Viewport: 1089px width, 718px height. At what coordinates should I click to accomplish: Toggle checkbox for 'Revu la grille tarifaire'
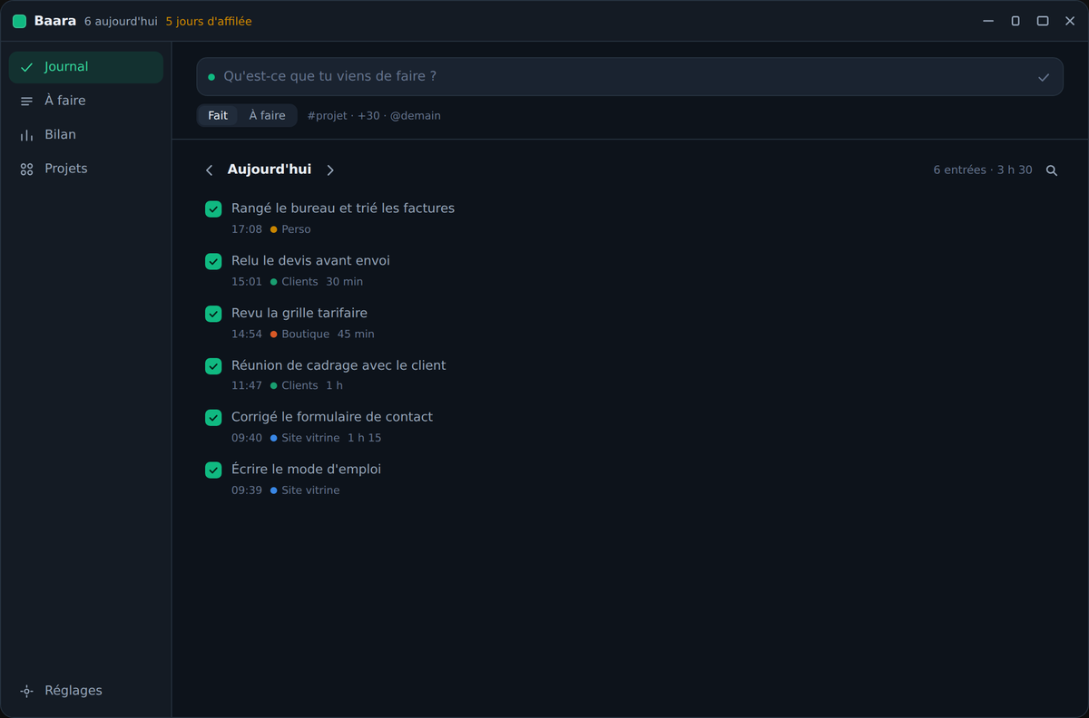coord(213,314)
